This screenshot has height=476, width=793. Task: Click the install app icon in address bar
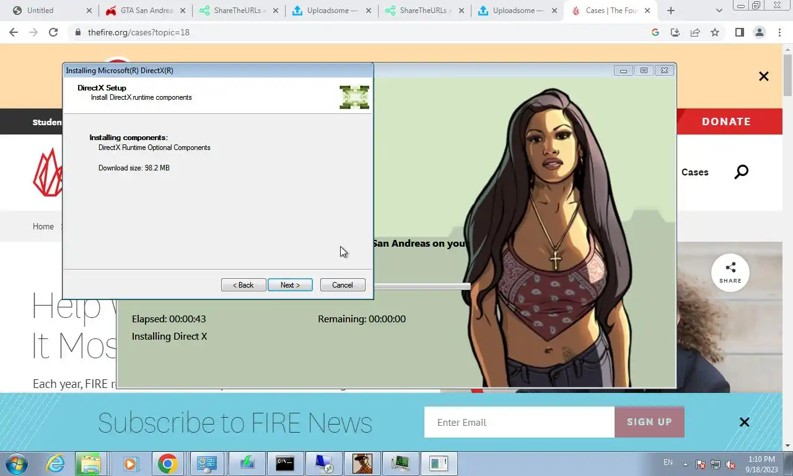pyautogui.click(x=675, y=32)
